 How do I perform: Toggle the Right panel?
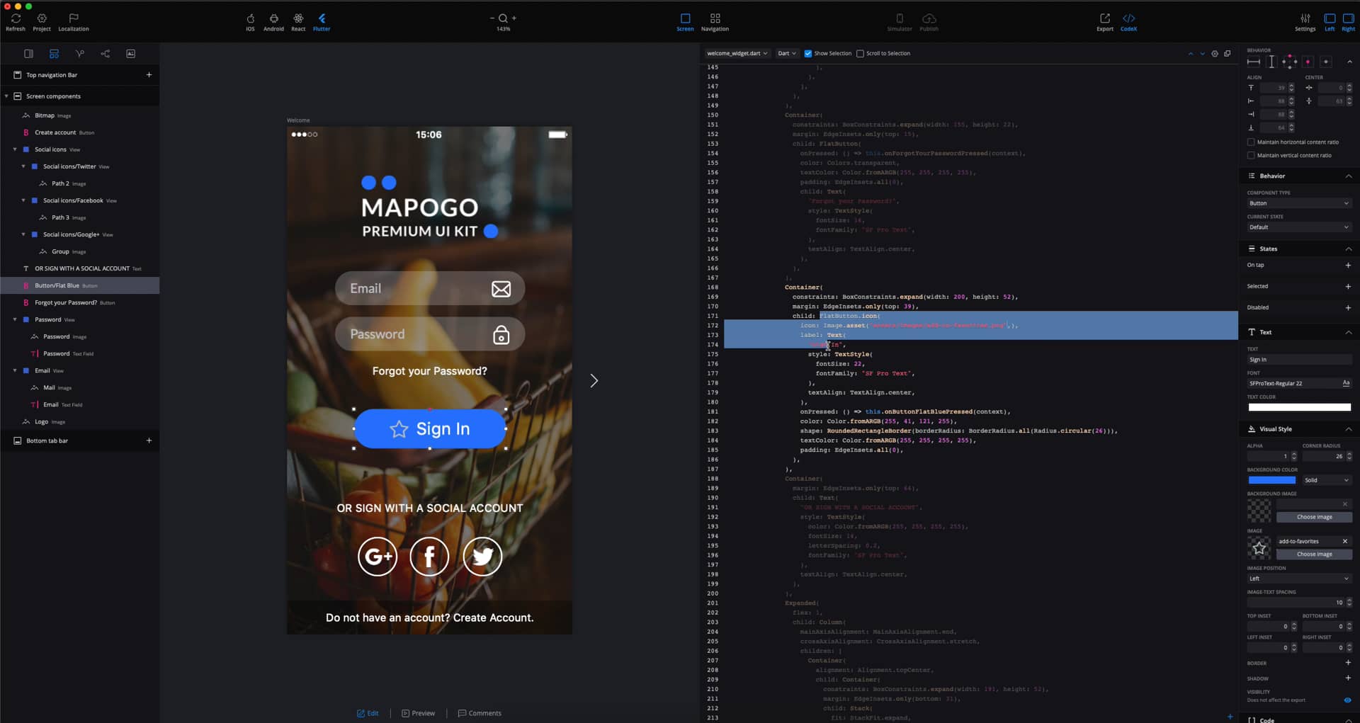[1348, 22]
